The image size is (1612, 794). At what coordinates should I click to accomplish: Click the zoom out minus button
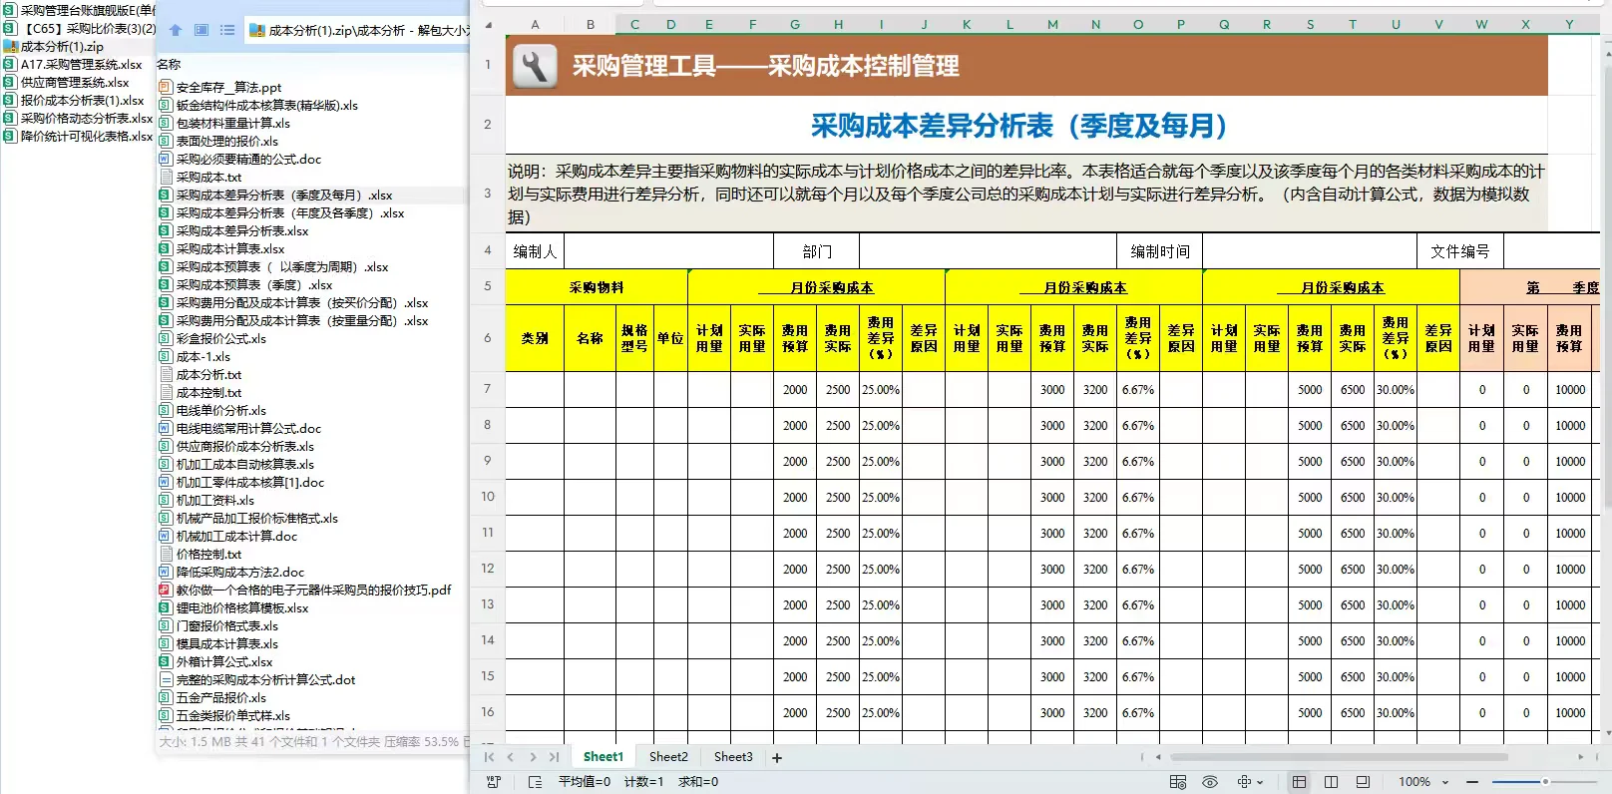(x=1472, y=782)
